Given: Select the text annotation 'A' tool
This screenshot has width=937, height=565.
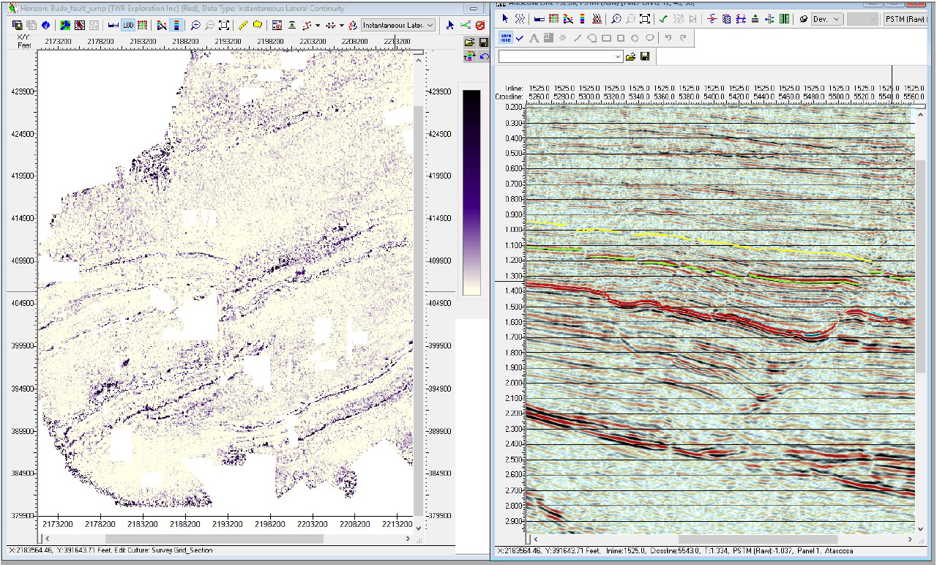Looking at the screenshot, I should point(534,38).
